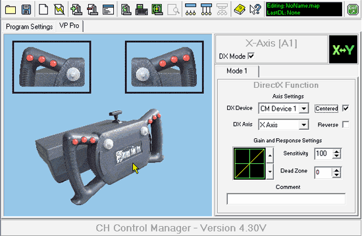Click the response curve up arrow
The width and height of the screenshot is (362, 236).
pos(270,155)
